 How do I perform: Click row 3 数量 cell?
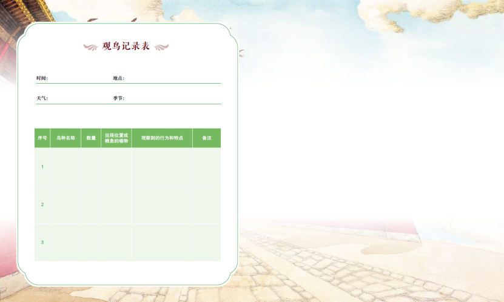[x=91, y=242]
